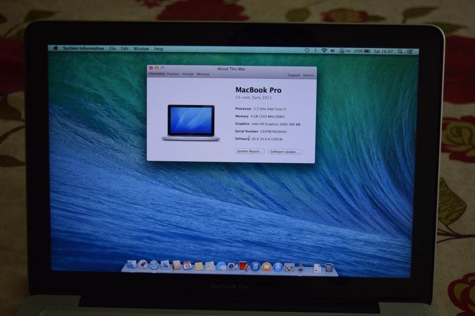This screenshot has height=316, width=475.
Task: Open the Notes app in the Dock
Action: point(199,266)
